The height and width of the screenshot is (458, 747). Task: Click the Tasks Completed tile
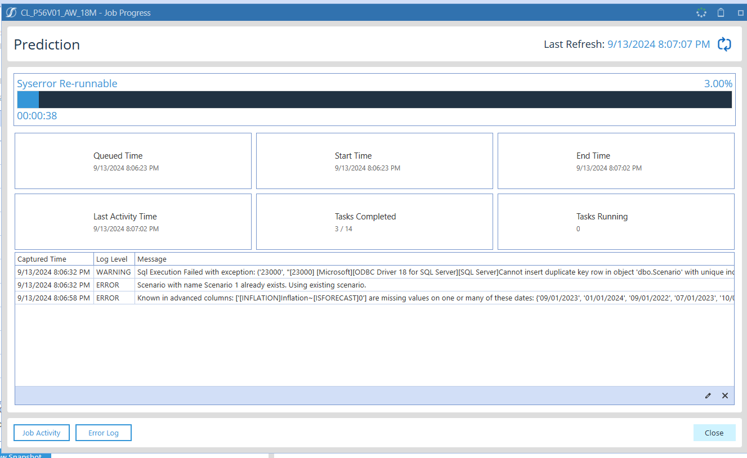point(374,222)
